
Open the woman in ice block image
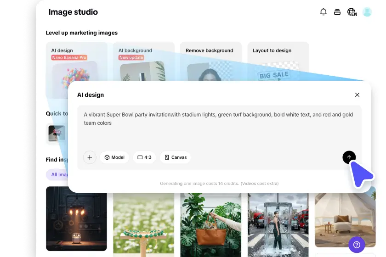pyautogui.click(x=278, y=224)
